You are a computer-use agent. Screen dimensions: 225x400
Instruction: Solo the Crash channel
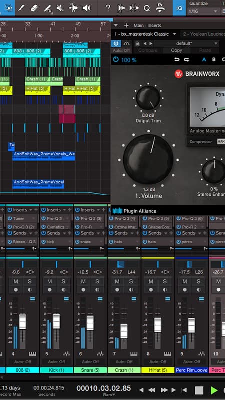click(131, 281)
